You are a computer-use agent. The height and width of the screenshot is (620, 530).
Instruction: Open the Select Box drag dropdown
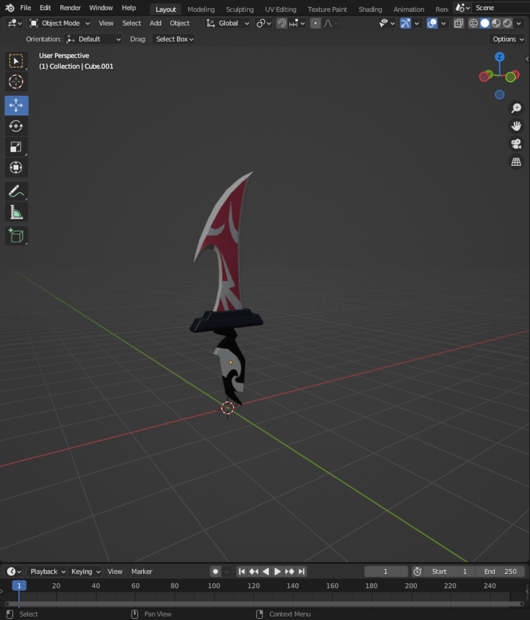pyautogui.click(x=174, y=39)
